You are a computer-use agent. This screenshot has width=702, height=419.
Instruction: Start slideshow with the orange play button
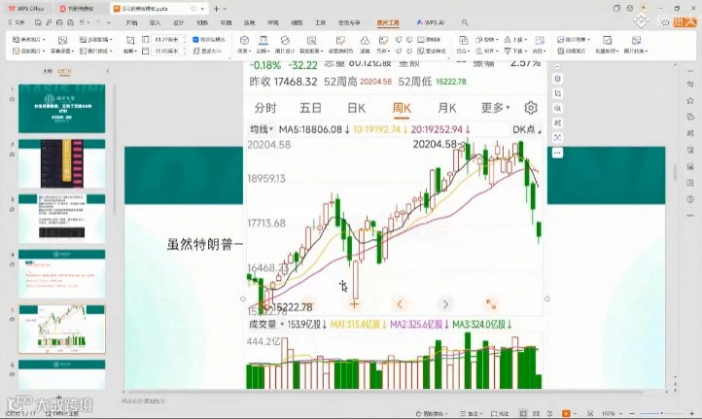[x=566, y=413]
